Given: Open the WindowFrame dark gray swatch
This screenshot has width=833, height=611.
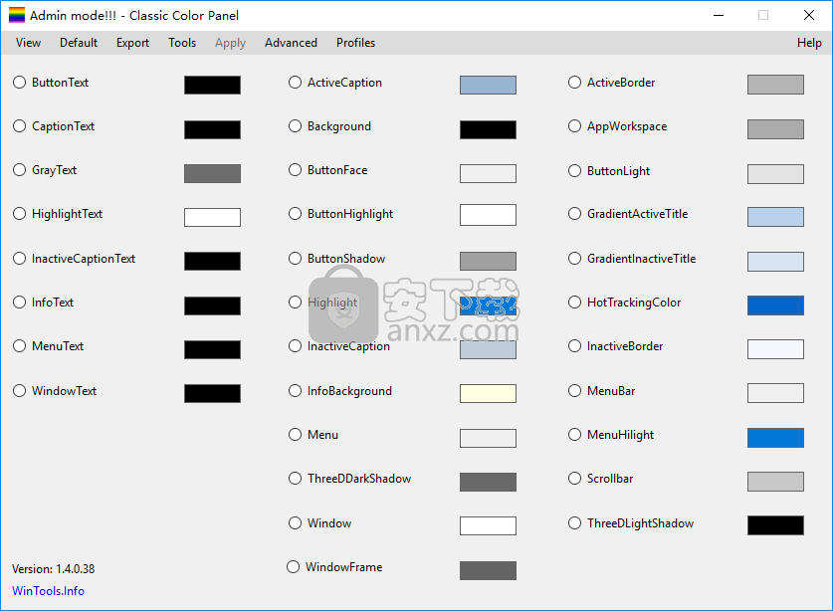Looking at the screenshot, I should point(489,570).
